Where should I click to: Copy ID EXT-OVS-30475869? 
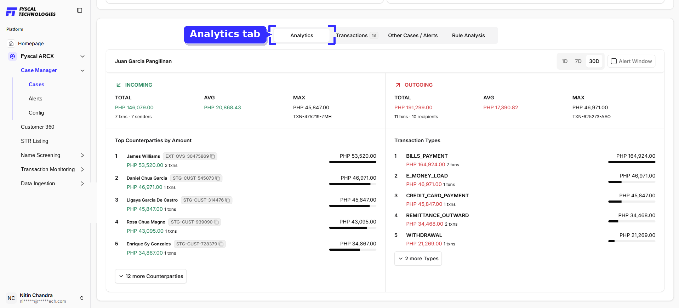[x=213, y=156]
